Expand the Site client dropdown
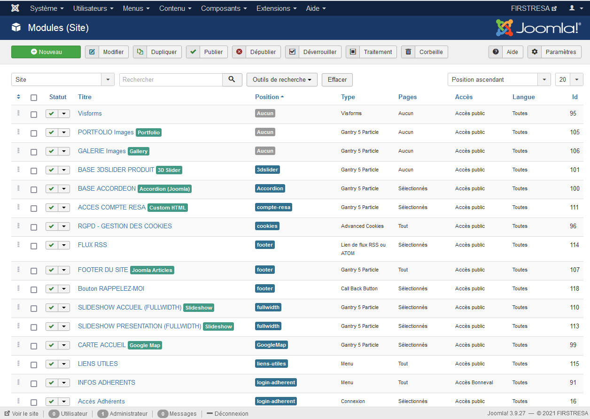The width and height of the screenshot is (590, 419). [63, 79]
